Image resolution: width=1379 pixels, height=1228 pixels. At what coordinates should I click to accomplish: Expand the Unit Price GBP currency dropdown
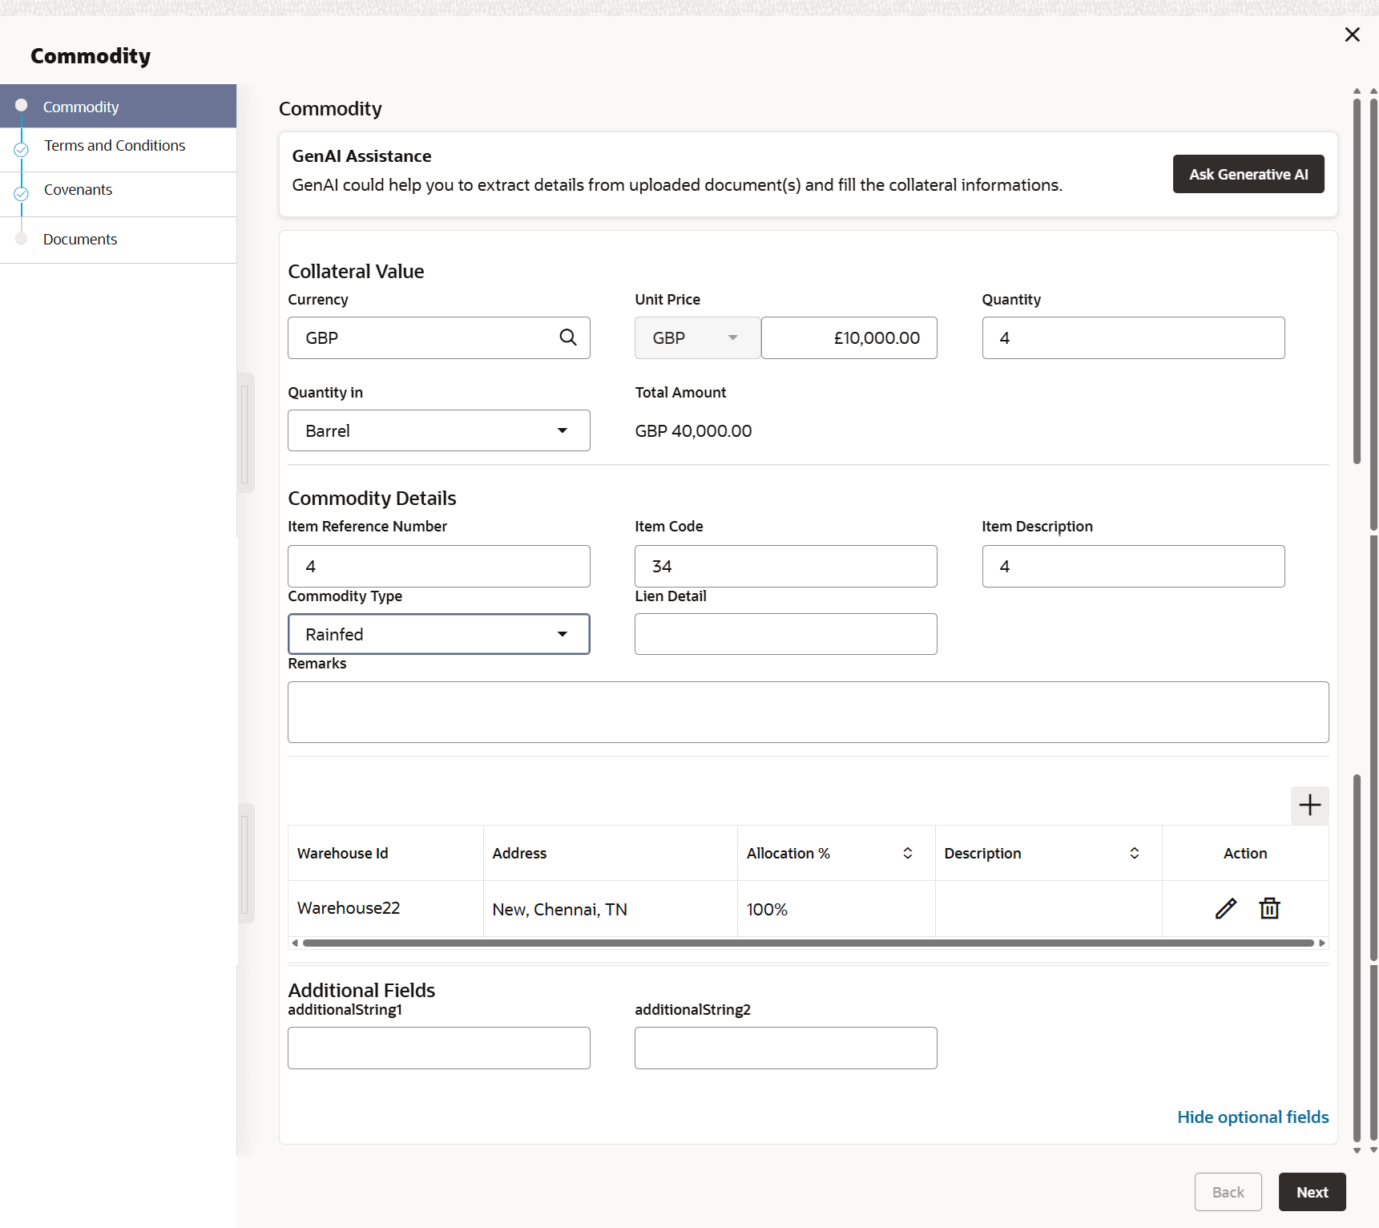point(697,337)
